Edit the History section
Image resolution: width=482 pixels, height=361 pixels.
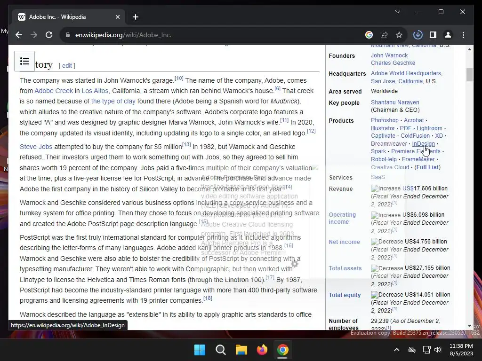[x=67, y=65]
